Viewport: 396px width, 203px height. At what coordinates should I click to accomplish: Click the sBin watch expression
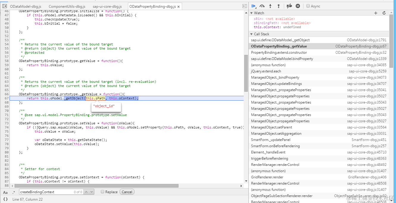[274, 19]
